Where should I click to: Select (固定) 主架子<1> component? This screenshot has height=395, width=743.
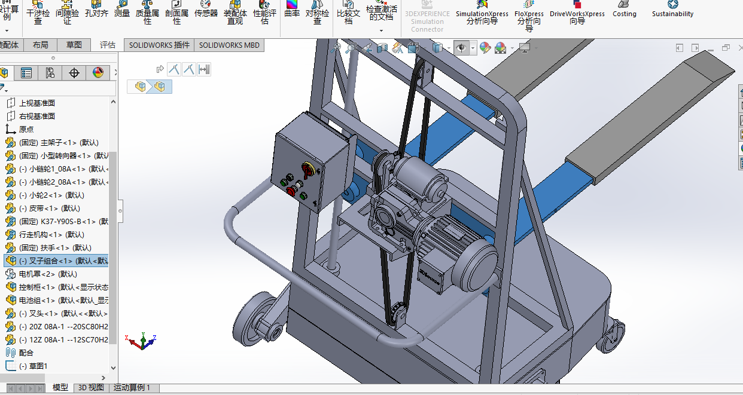coord(59,142)
